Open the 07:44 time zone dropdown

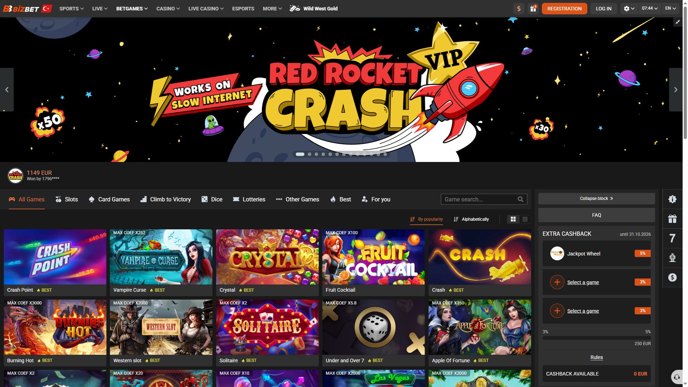pyautogui.click(x=650, y=8)
